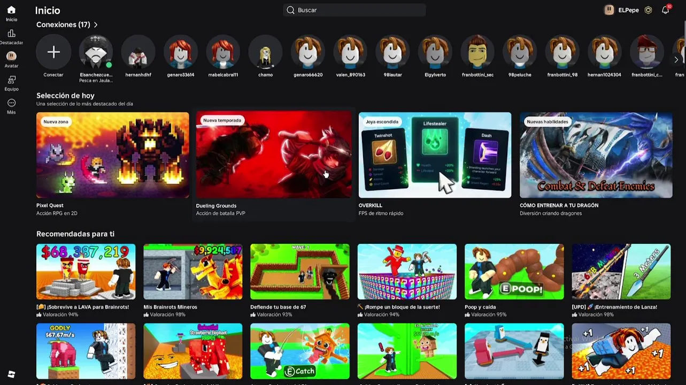Screen dimensions: 686x385
Task: Open the Equipo sidebar icon
Action: coord(11,80)
